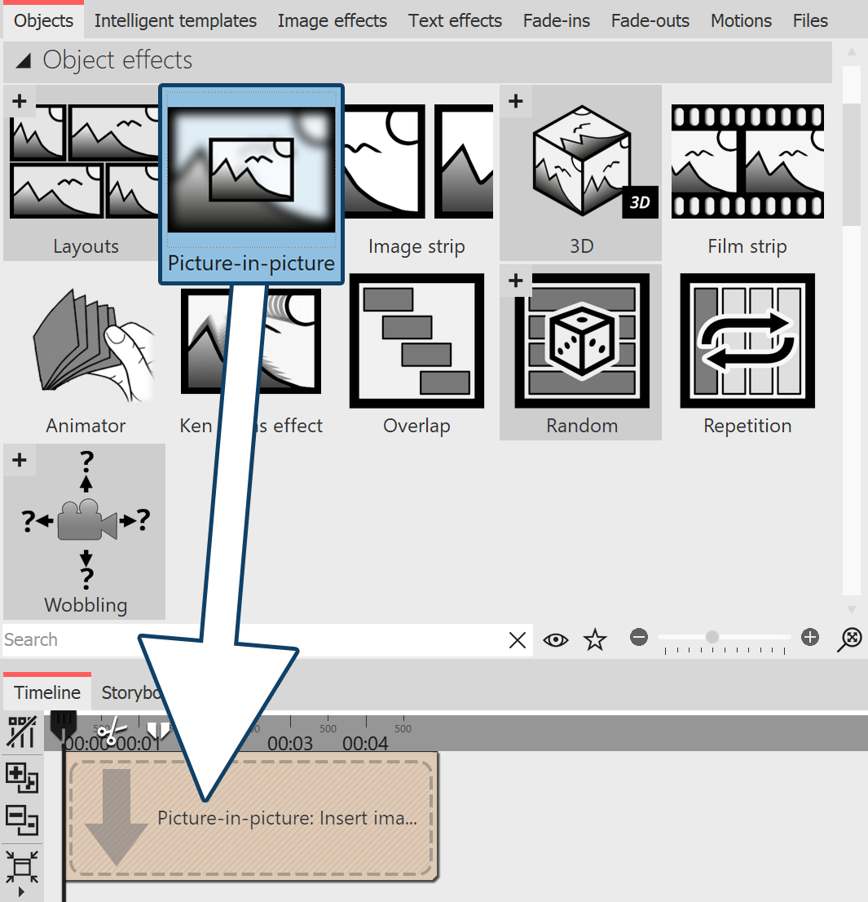Toggle the eye visibility filter

pos(556,640)
